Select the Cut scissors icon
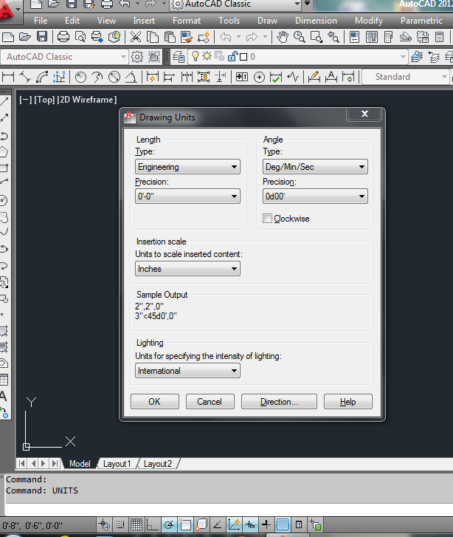The width and height of the screenshot is (453, 537). click(136, 37)
